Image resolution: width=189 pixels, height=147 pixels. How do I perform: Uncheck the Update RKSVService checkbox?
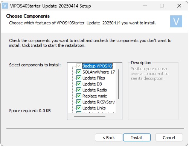[79, 102]
